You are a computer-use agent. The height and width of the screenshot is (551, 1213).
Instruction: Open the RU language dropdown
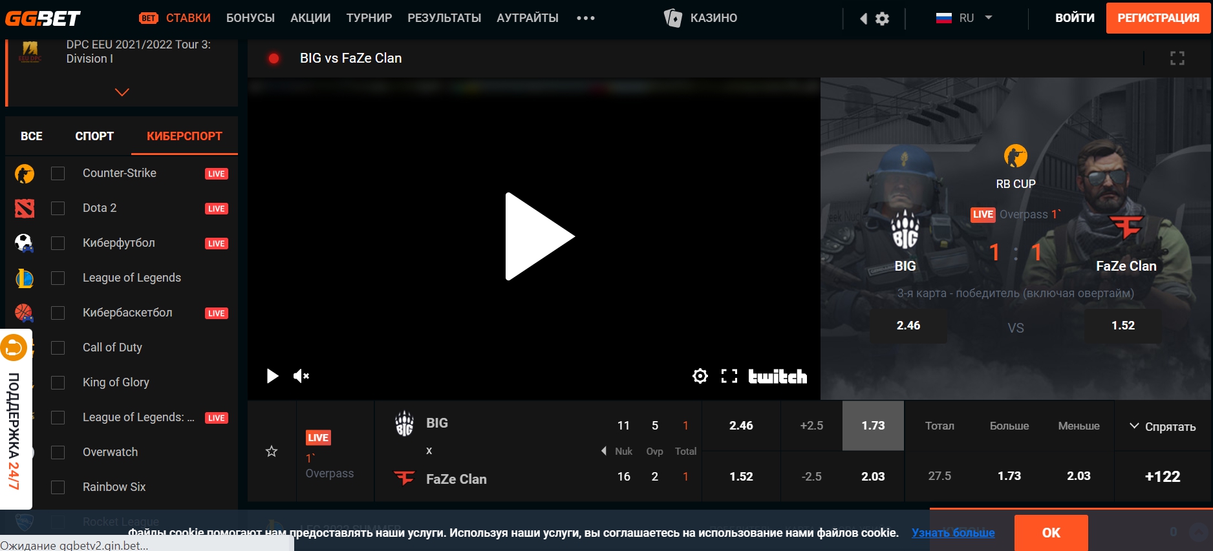tap(964, 18)
